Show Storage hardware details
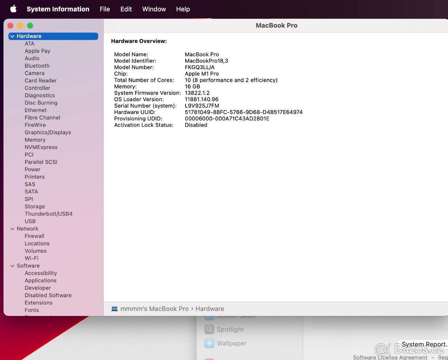Screen dimensions: 448x360 click(35, 206)
